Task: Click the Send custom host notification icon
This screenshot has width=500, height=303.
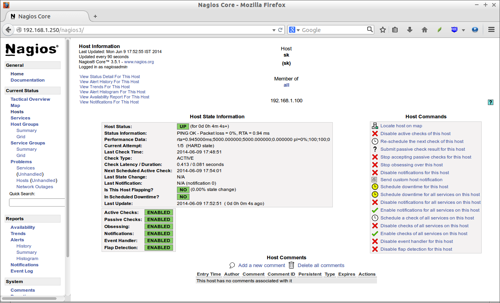Action: [374, 180]
